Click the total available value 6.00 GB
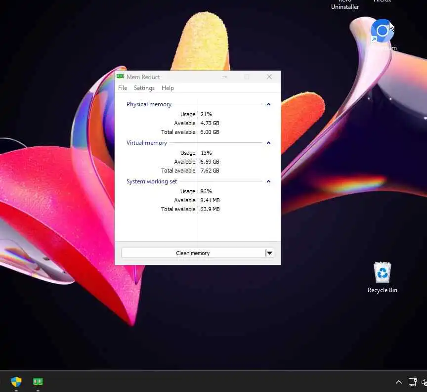The image size is (427, 392). pyautogui.click(x=210, y=132)
